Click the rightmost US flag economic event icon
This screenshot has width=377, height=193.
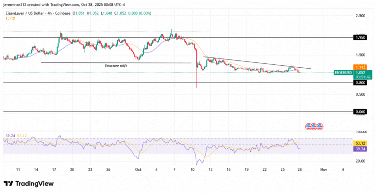point(320,126)
